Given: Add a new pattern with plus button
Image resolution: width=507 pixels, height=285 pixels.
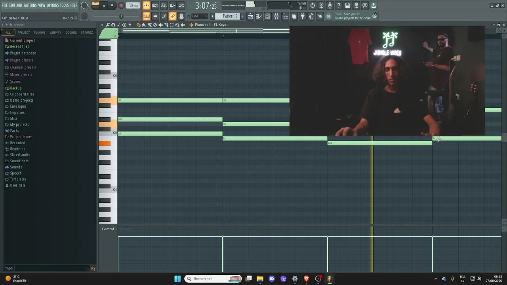Looking at the screenshot, I should point(242,16).
